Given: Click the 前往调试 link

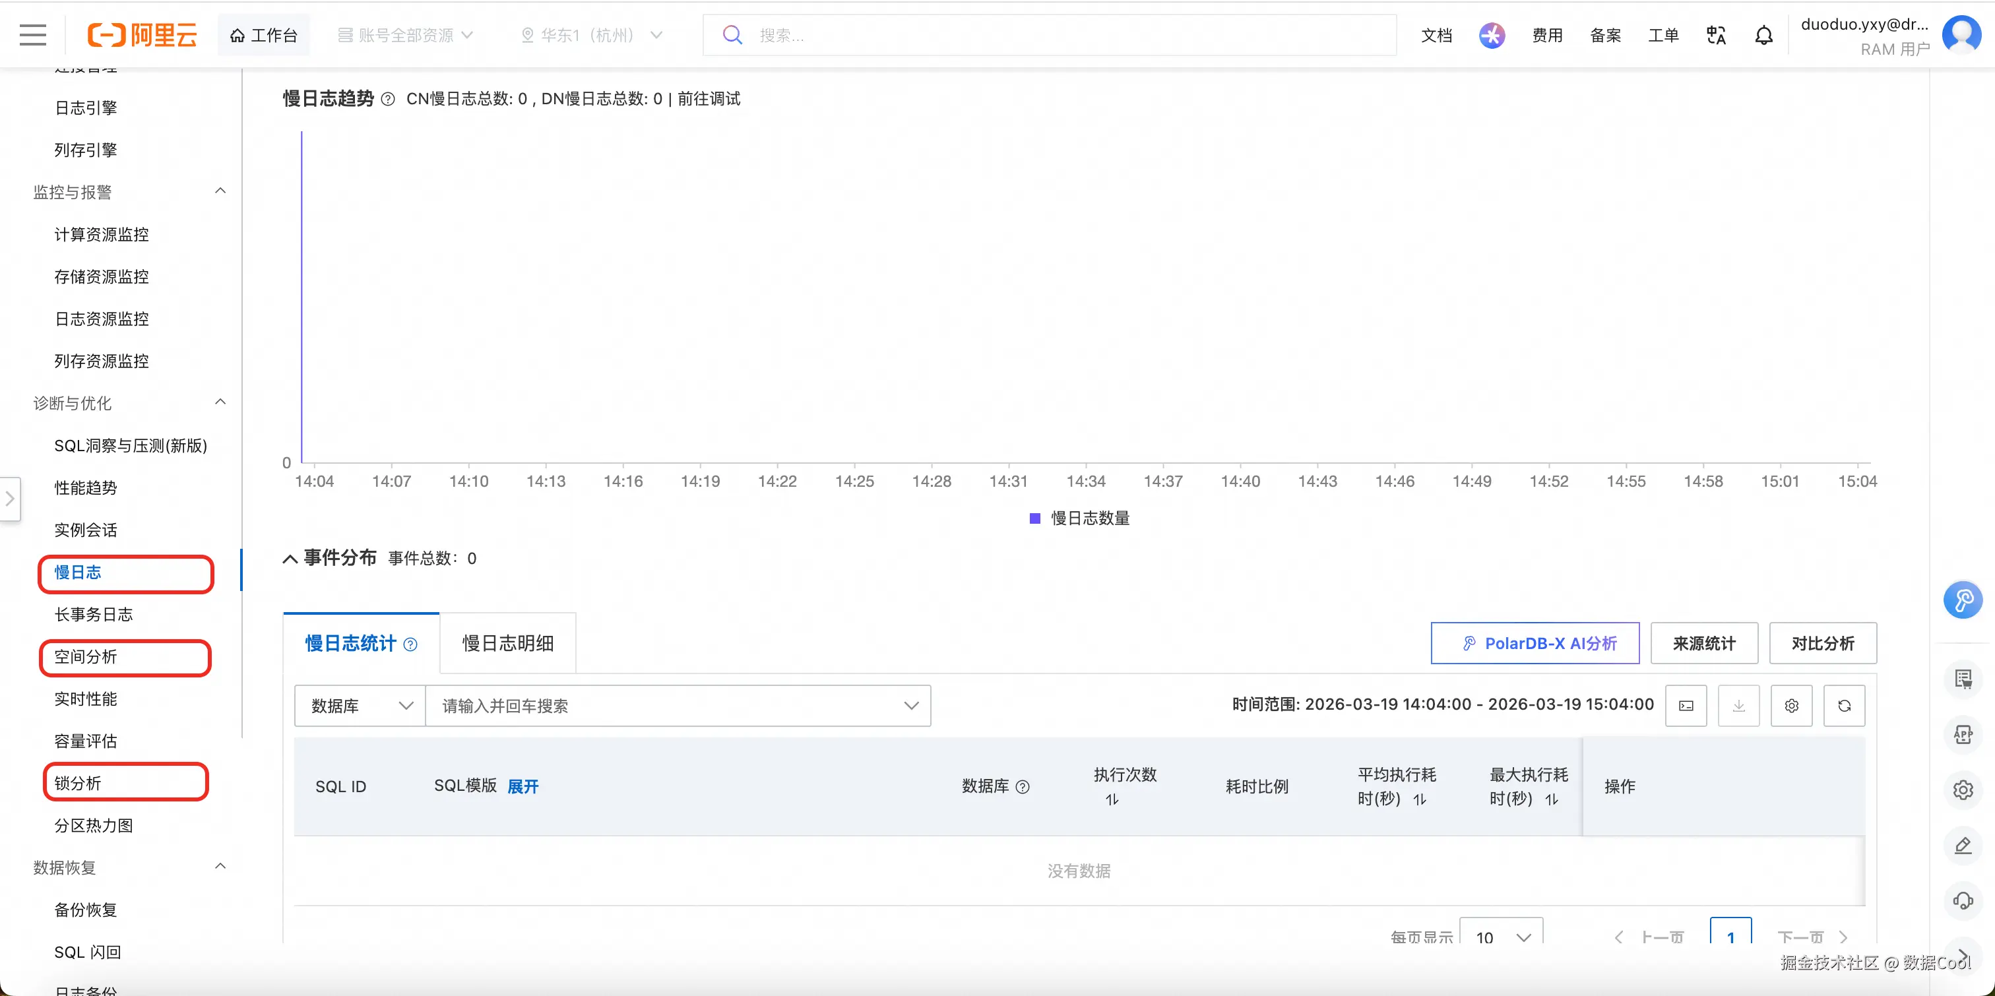Looking at the screenshot, I should tap(709, 98).
